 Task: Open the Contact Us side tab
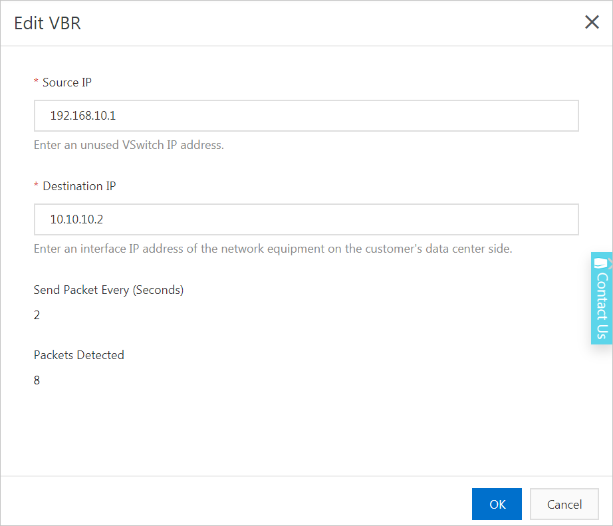pos(602,299)
